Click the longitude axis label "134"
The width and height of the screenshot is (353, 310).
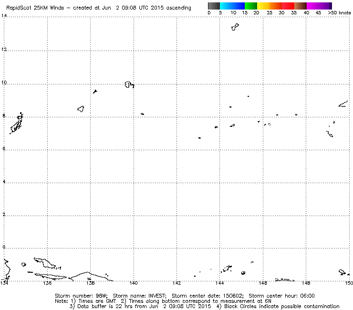point(4,283)
